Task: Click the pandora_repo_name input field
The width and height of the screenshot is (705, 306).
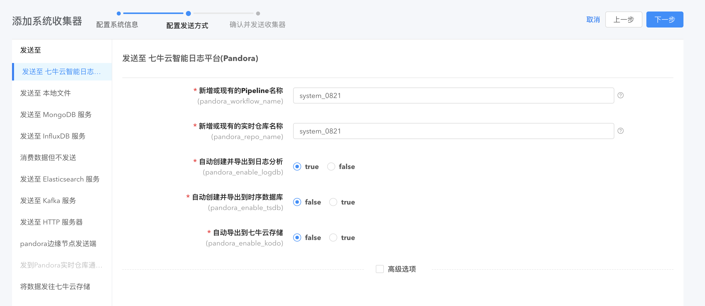Action: pyautogui.click(x=453, y=131)
